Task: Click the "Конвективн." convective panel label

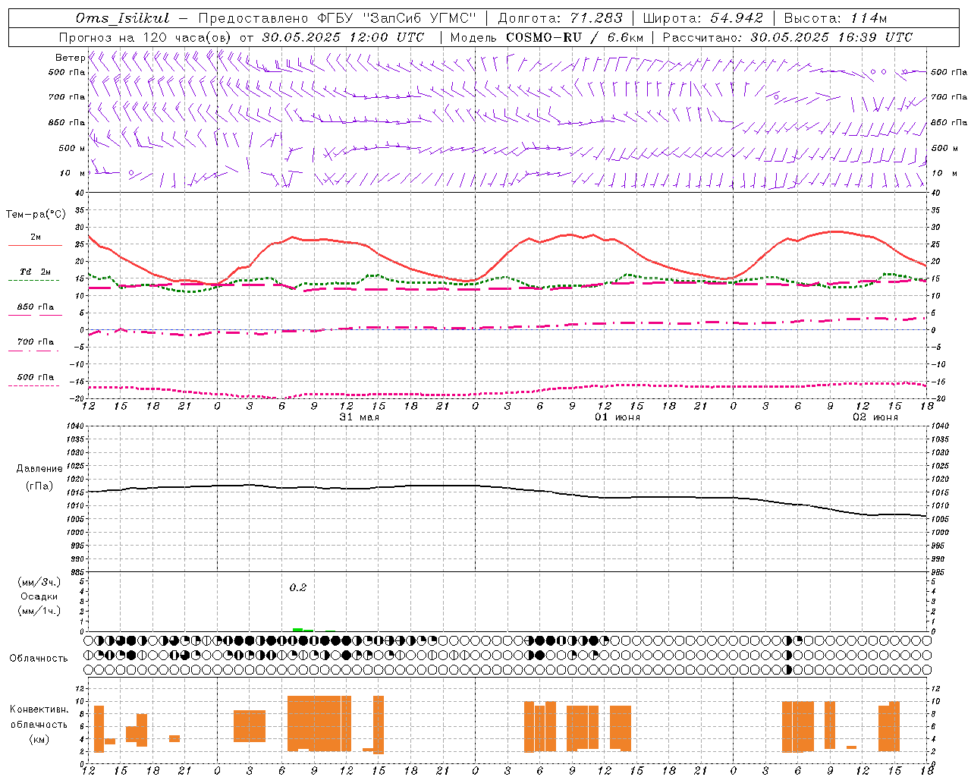Action: click(x=39, y=709)
